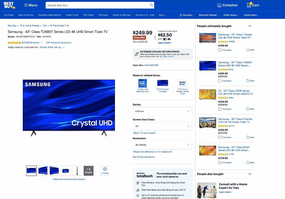Select the first TV front-view thumbnail

[x=31, y=170]
